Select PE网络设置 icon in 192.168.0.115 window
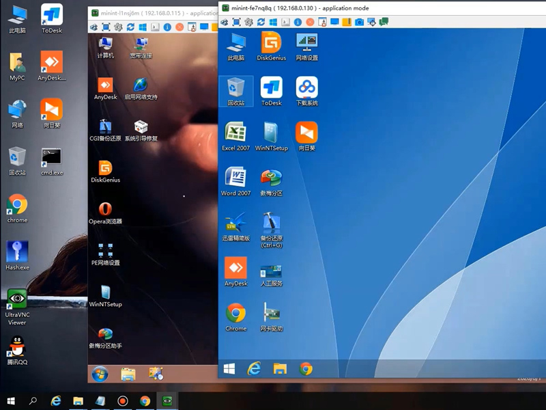Screen dimensions: 546x410 click(105, 254)
